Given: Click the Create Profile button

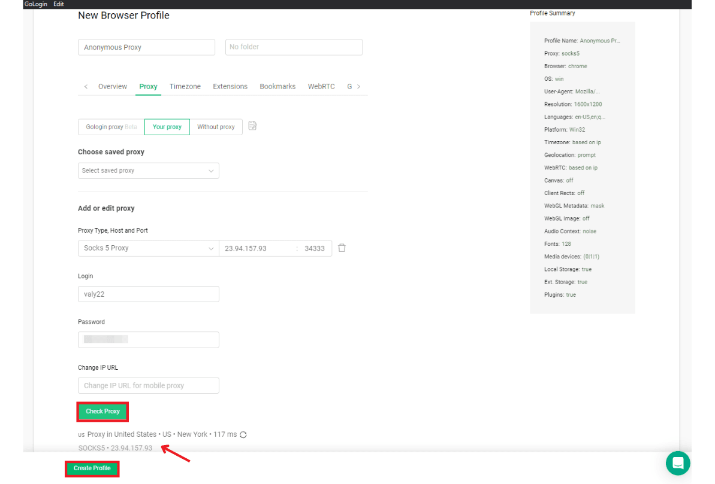Looking at the screenshot, I should [92, 468].
